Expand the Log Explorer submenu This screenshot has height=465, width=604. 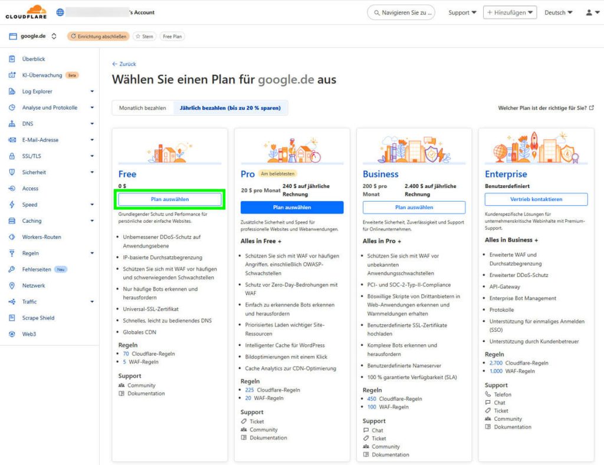[92, 91]
